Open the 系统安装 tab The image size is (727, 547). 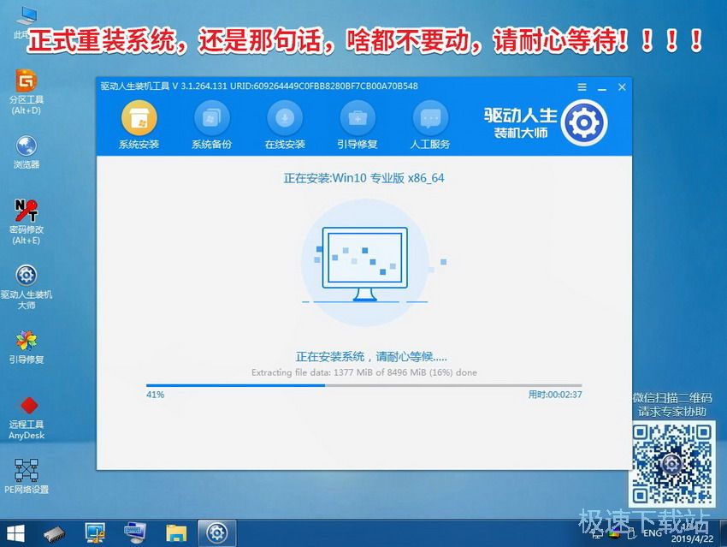click(x=139, y=126)
